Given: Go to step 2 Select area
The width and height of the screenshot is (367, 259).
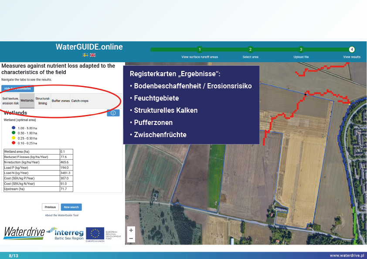Looking at the screenshot, I should click(x=250, y=50).
